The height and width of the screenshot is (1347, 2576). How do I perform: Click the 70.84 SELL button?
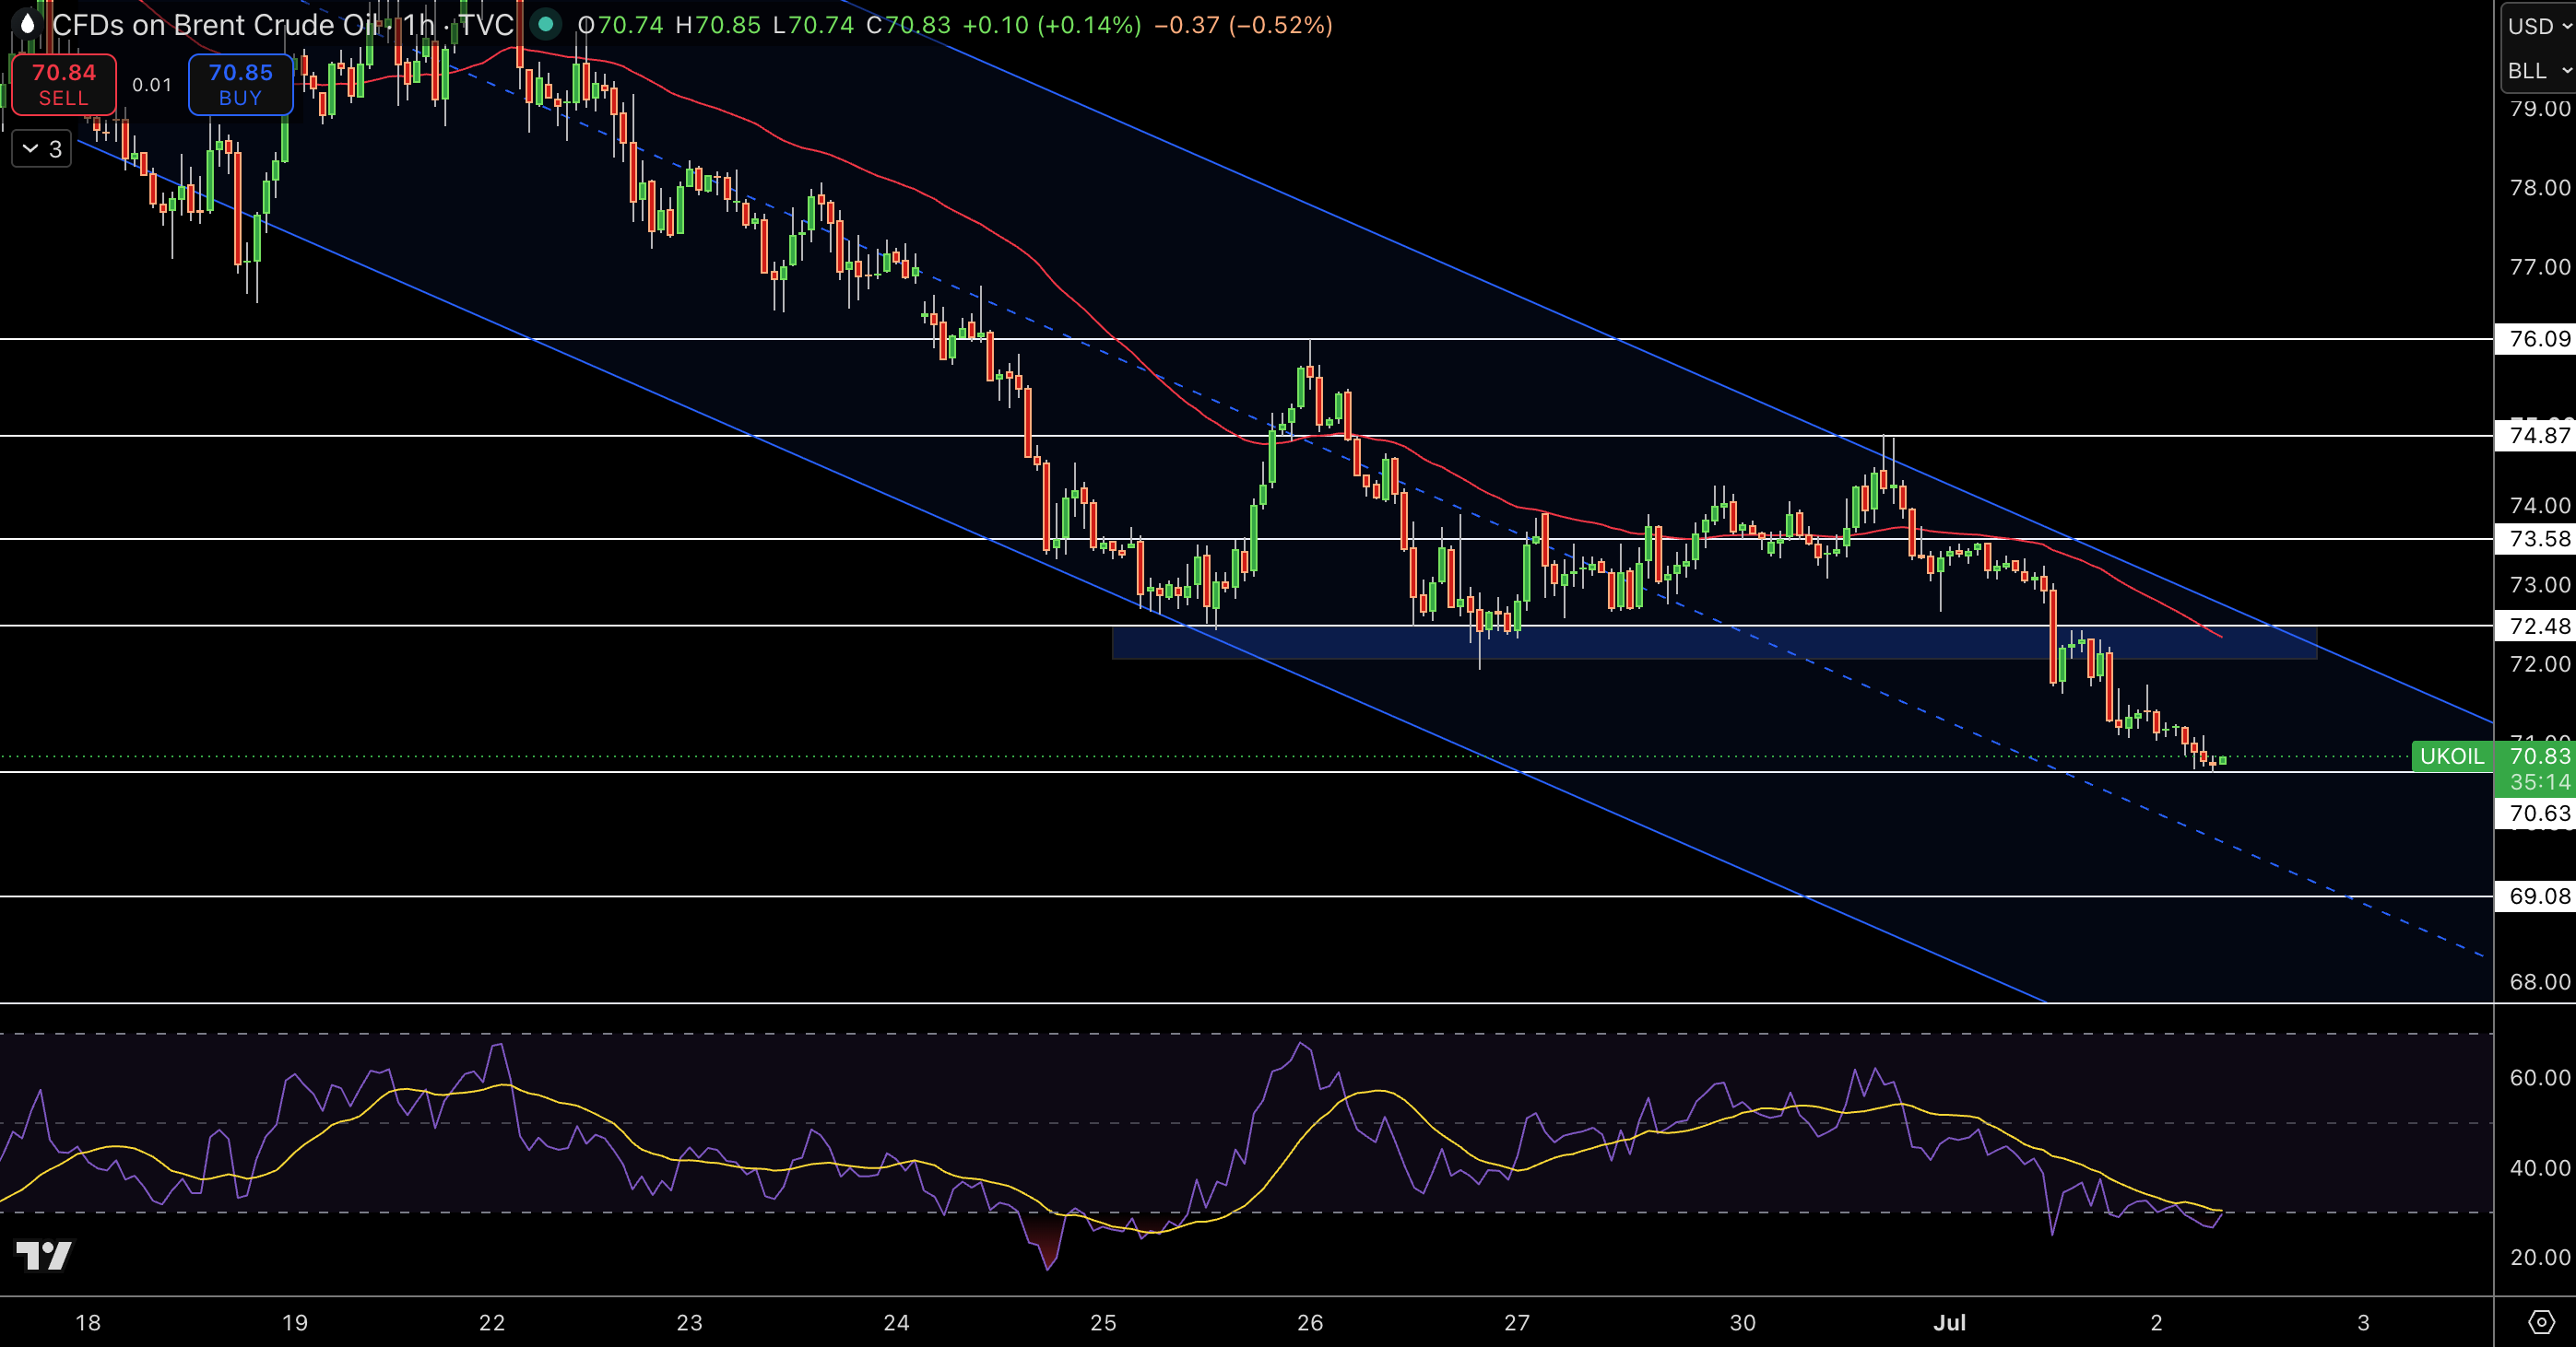click(x=63, y=85)
